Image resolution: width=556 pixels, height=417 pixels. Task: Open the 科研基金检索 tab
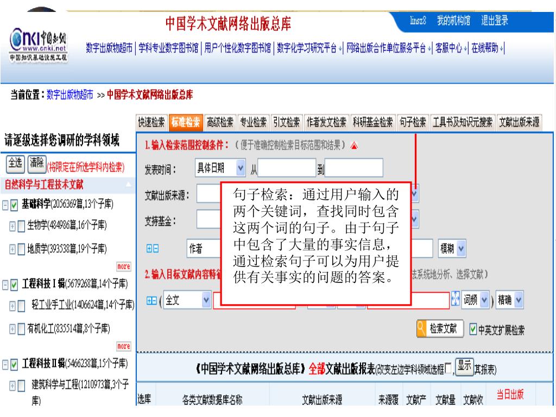point(373,122)
